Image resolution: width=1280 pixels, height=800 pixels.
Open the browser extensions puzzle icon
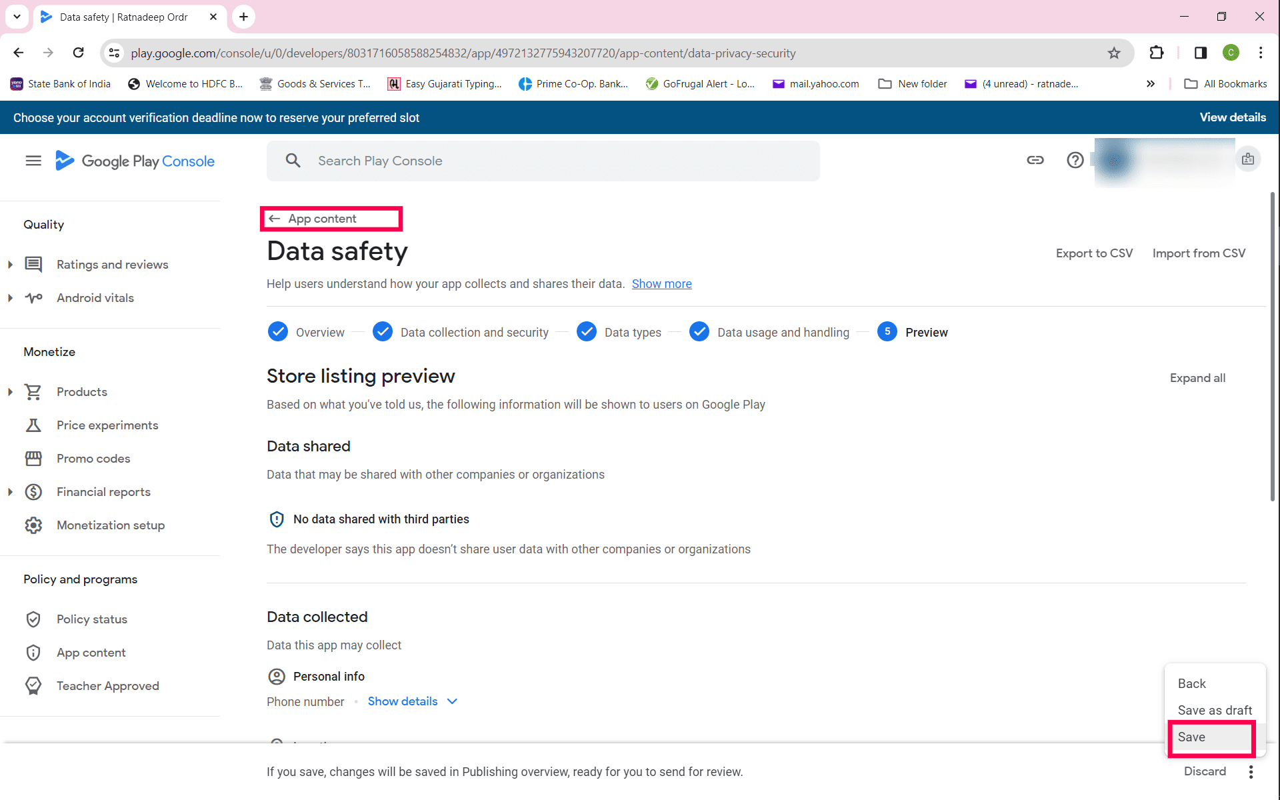1157,53
